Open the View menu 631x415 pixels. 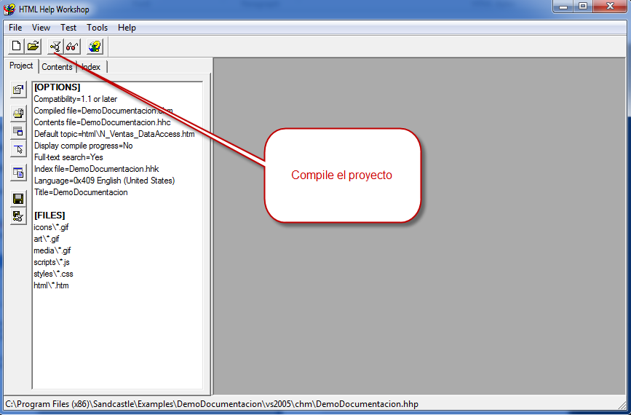point(41,28)
